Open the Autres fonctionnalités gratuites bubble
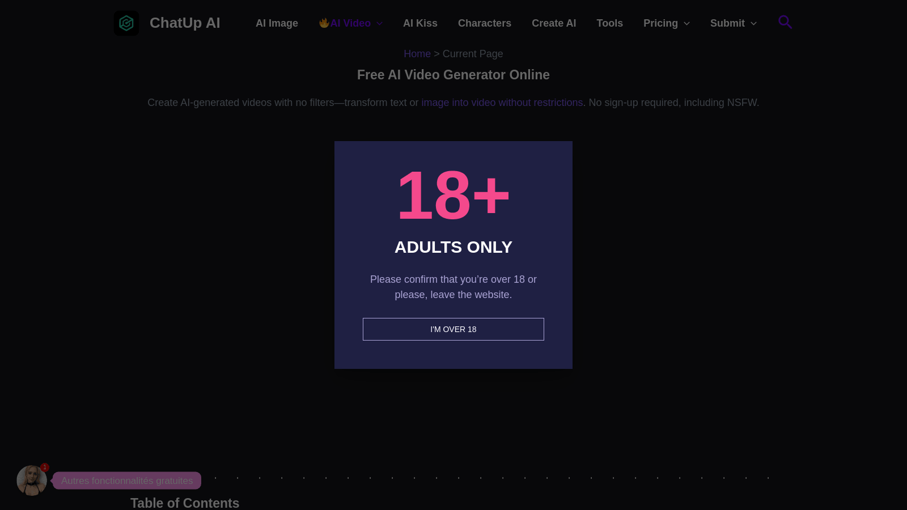The width and height of the screenshot is (907, 510). (127, 481)
